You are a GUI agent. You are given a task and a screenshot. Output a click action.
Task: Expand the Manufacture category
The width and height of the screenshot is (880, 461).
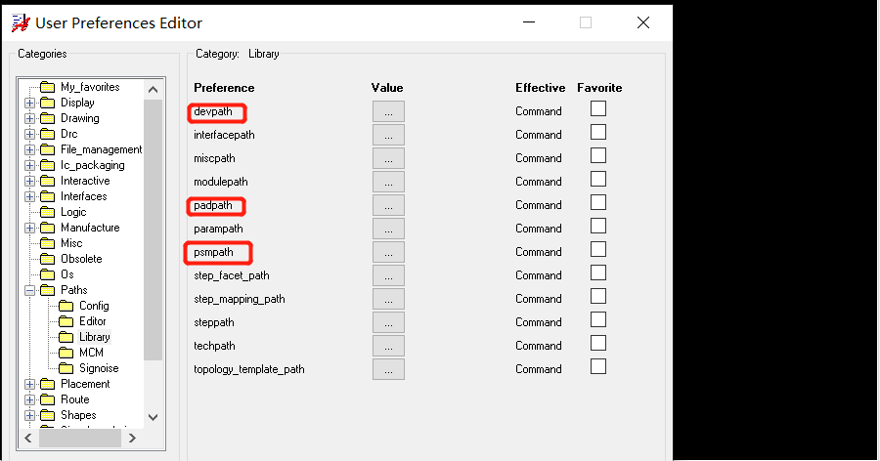pyautogui.click(x=29, y=228)
